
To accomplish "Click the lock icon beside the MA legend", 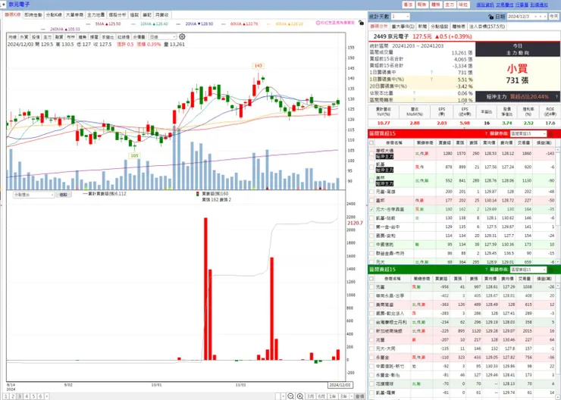I will click(361, 23).
